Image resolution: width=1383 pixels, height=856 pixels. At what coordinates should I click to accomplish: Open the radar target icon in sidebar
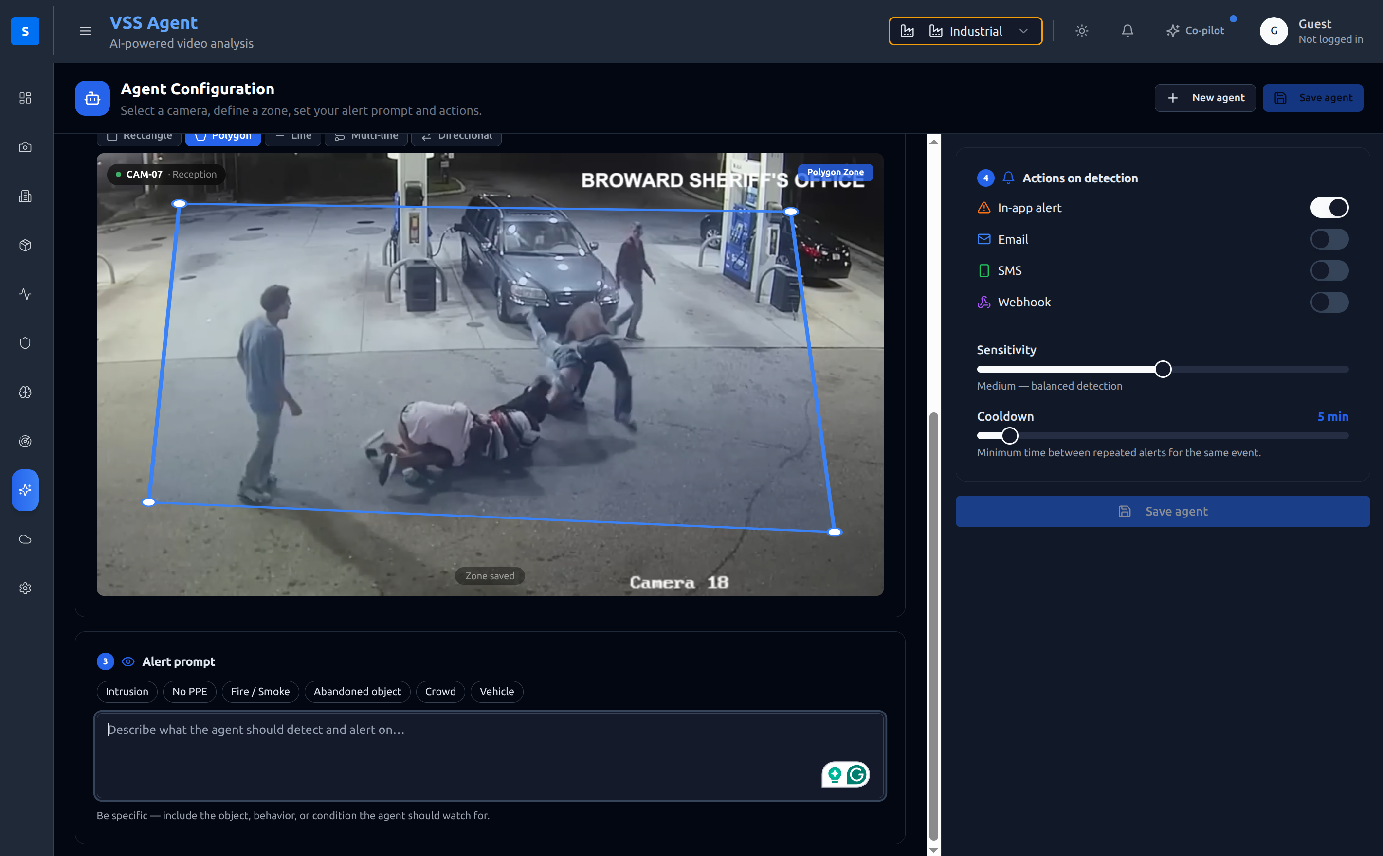(25, 441)
